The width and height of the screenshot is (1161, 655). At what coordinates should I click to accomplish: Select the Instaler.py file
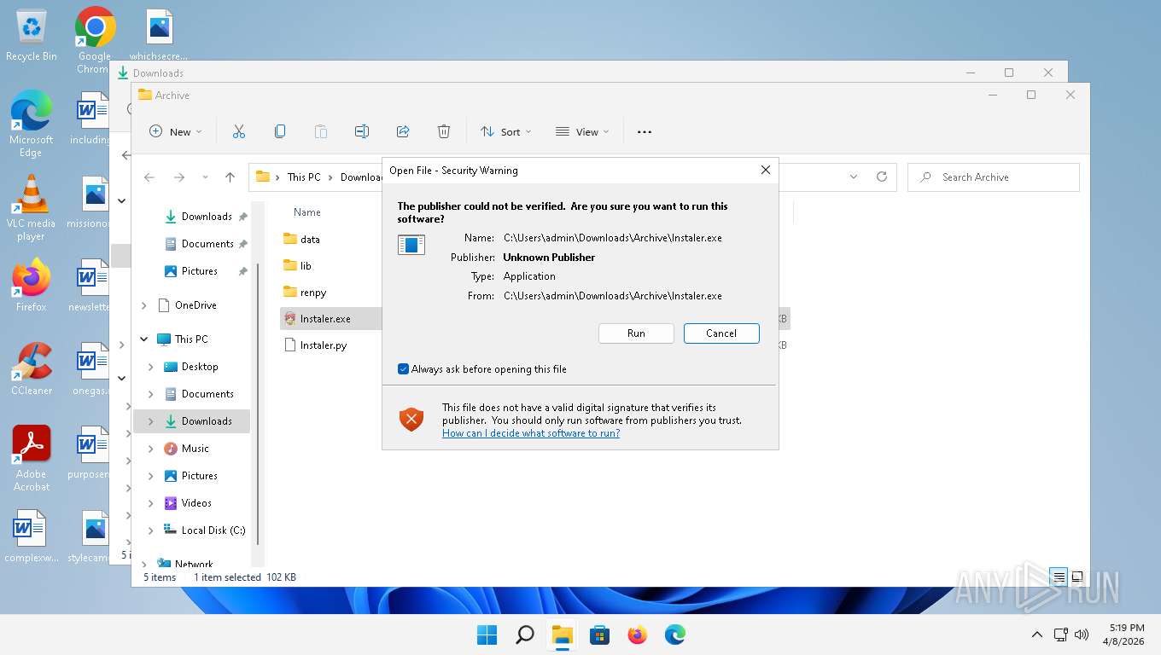tap(324, 345)
